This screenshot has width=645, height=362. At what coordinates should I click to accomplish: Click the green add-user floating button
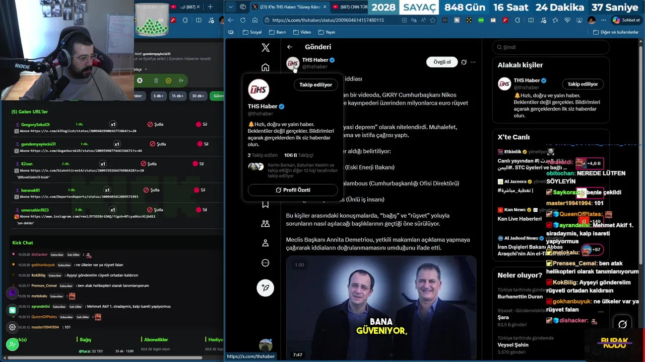pos(13,344)
